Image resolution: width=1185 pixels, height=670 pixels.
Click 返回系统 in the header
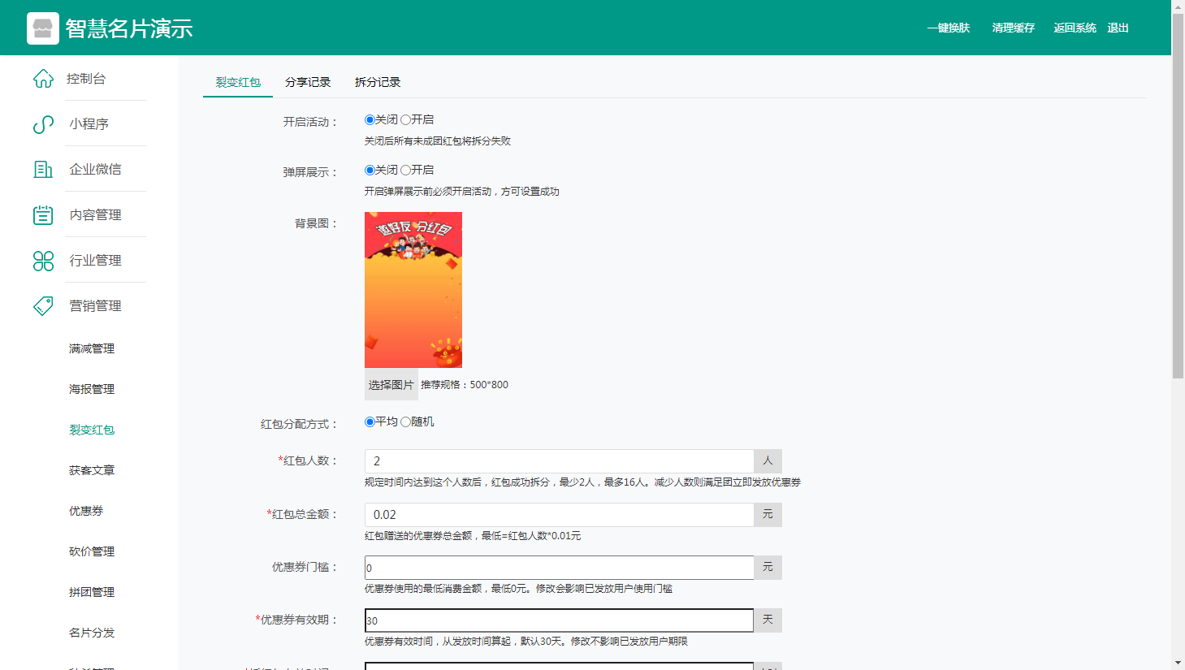pyautogui.click(x=1075, y=28)
